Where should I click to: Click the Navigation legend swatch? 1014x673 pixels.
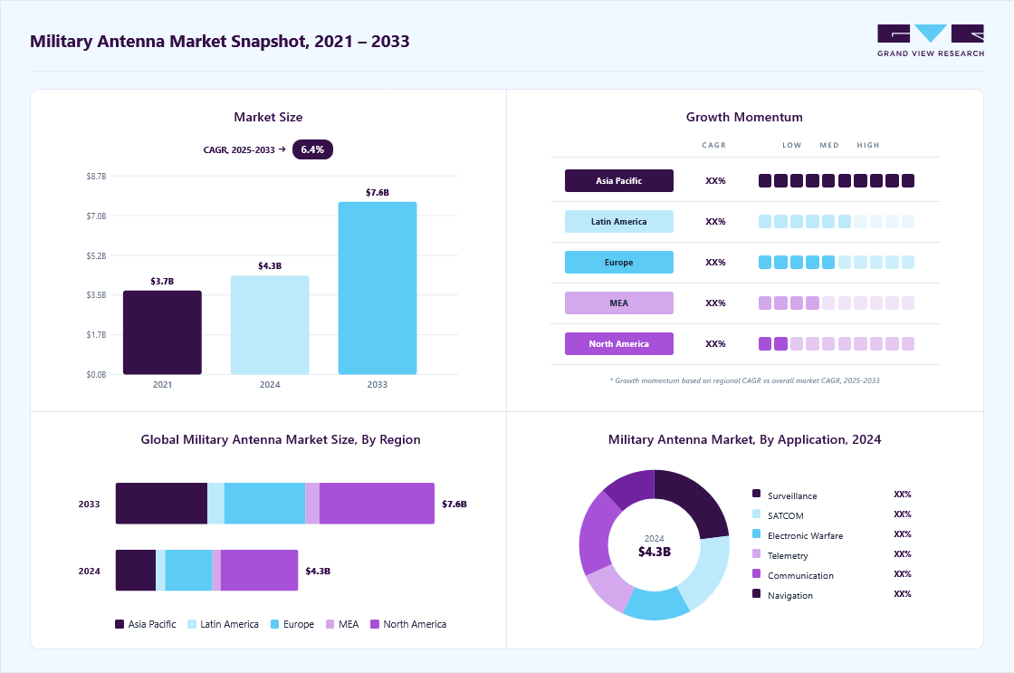(x=756, y=593)
